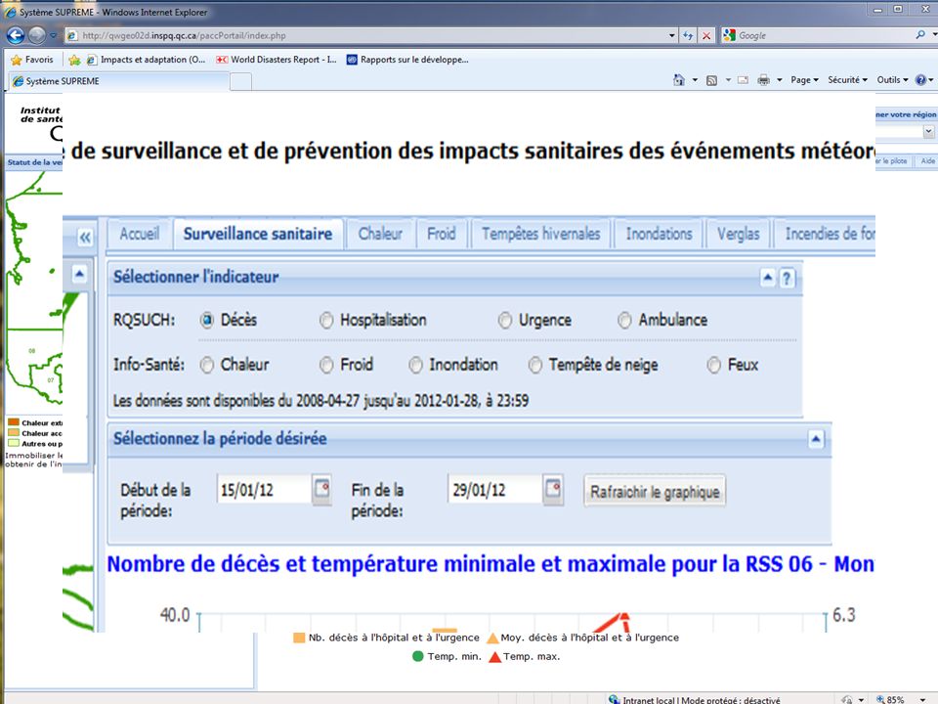Viewport: 938px width, 704px height.
Task: Select the Inondation radio button
Action: click(x=416, y=365)
